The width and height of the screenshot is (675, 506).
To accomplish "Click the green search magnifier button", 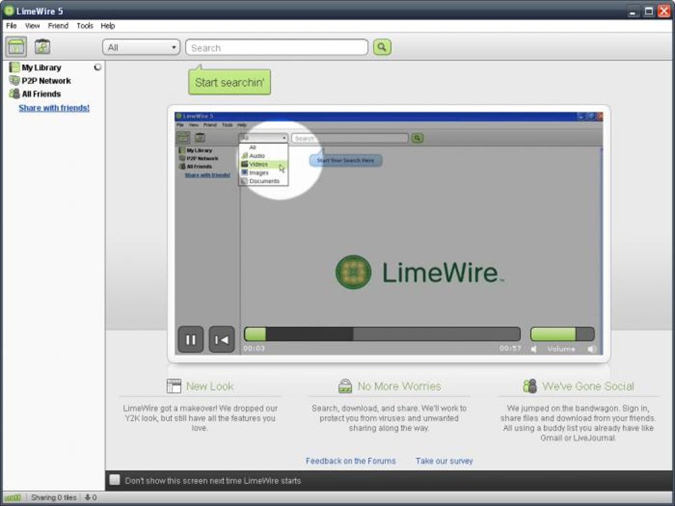I will click(x=382, y=47).
